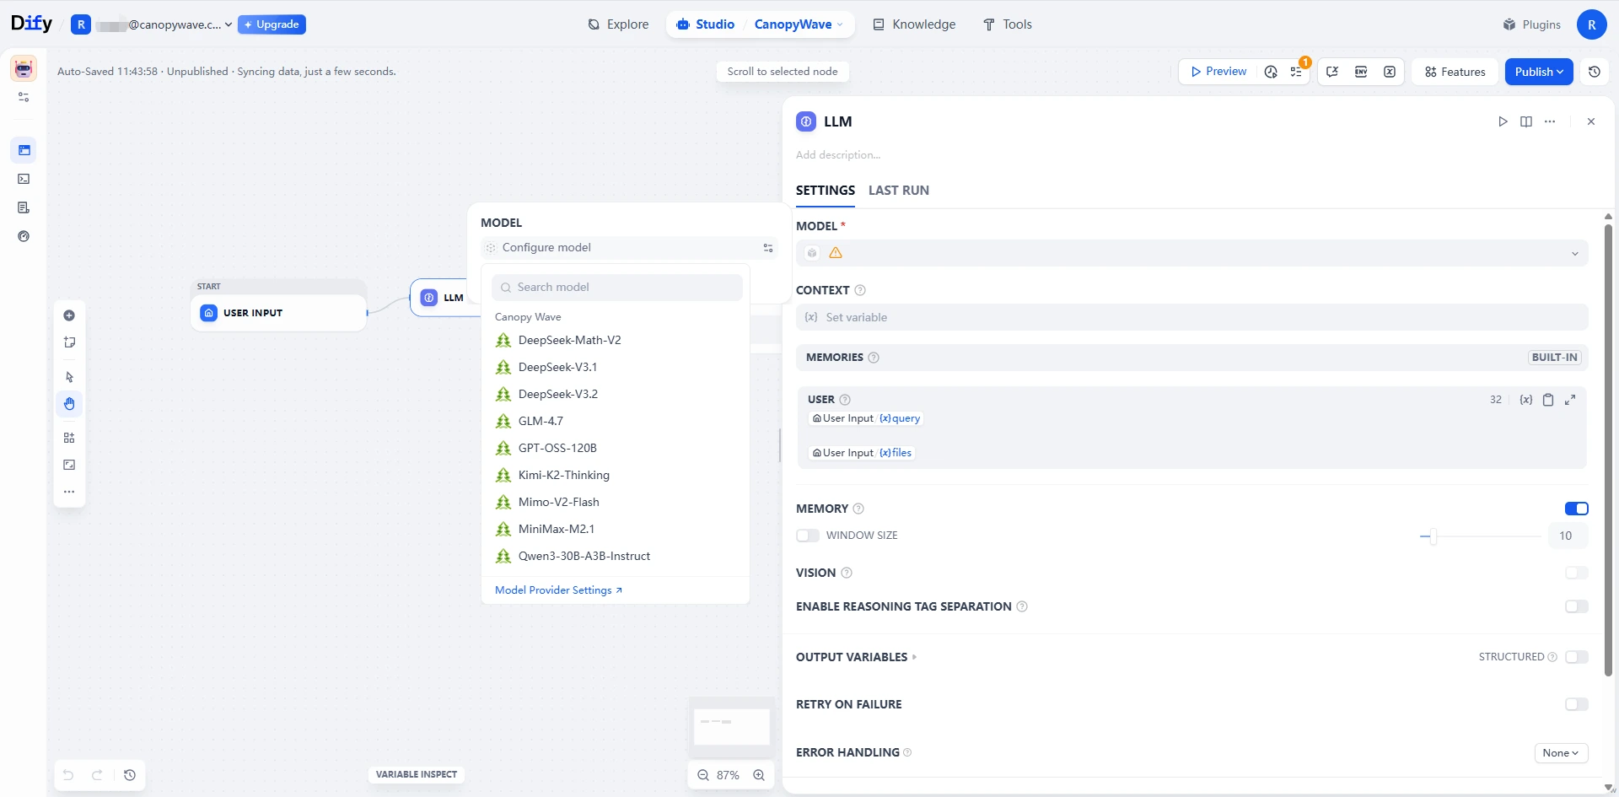1619x797 pixels.
Task: Expand the Publish dropdown button
Action: 1539,72
